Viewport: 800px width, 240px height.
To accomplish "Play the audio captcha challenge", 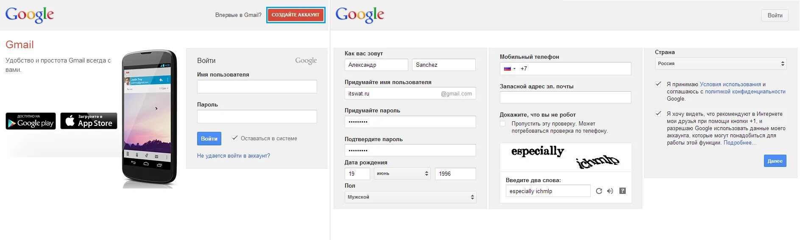I will click(610, 191).
